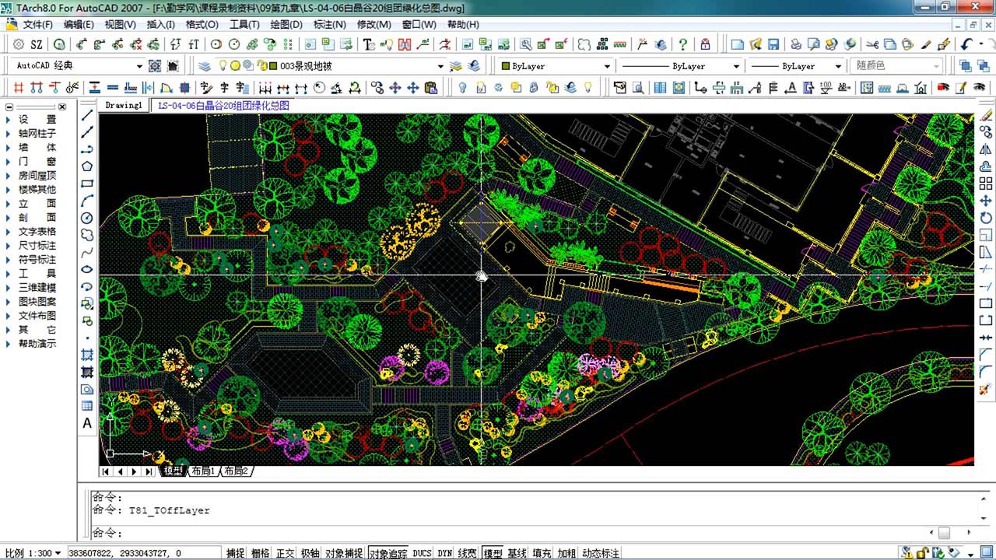Select the Rotate modify tool

(x=986, y=219)
